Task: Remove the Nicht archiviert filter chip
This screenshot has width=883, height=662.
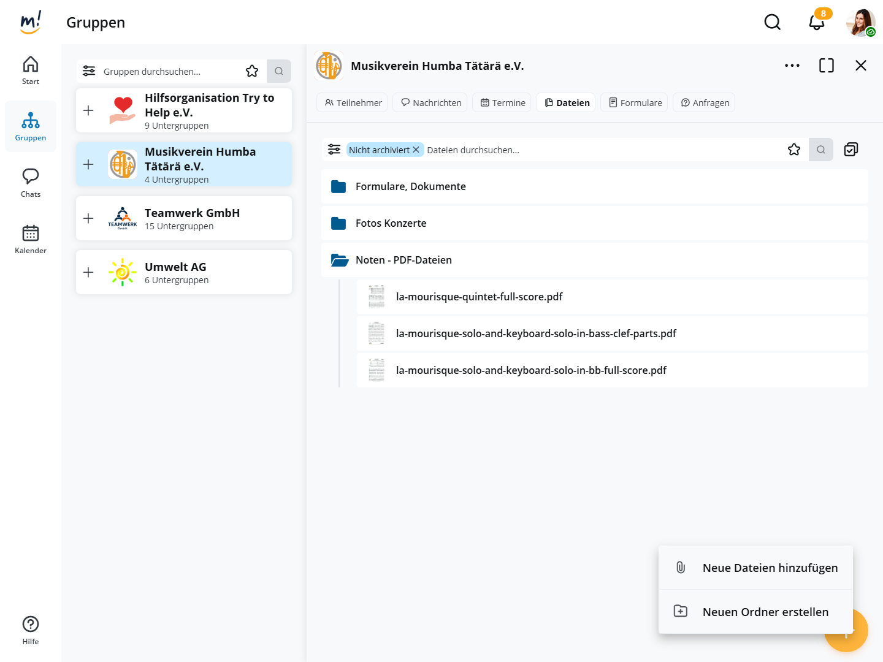Action: pyautogui.click(x=416, y=150)
